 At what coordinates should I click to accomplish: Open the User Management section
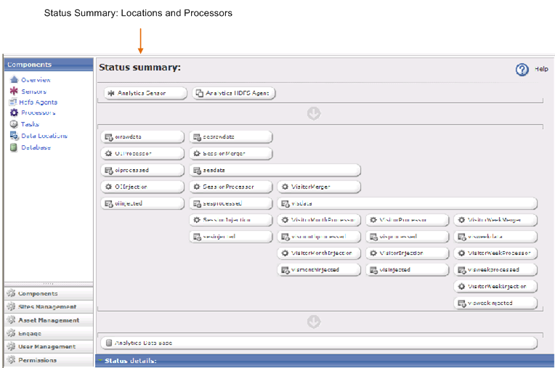coord(49,346)
